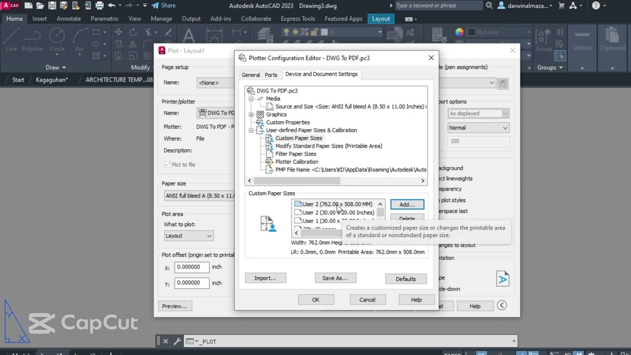Open the Autodesk App Store cart icon
The image size is (631, 355).
pos(561,5)
